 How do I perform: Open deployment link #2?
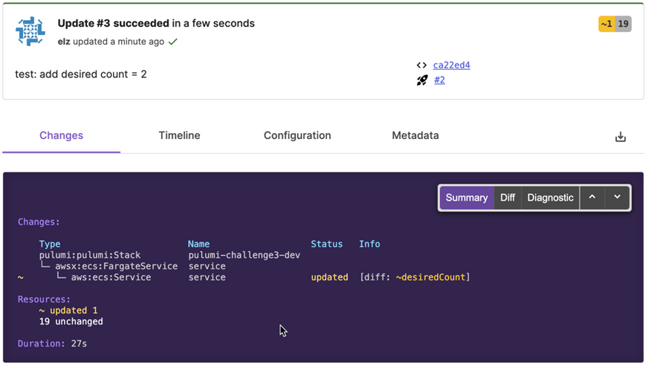[x=440, y=80]
